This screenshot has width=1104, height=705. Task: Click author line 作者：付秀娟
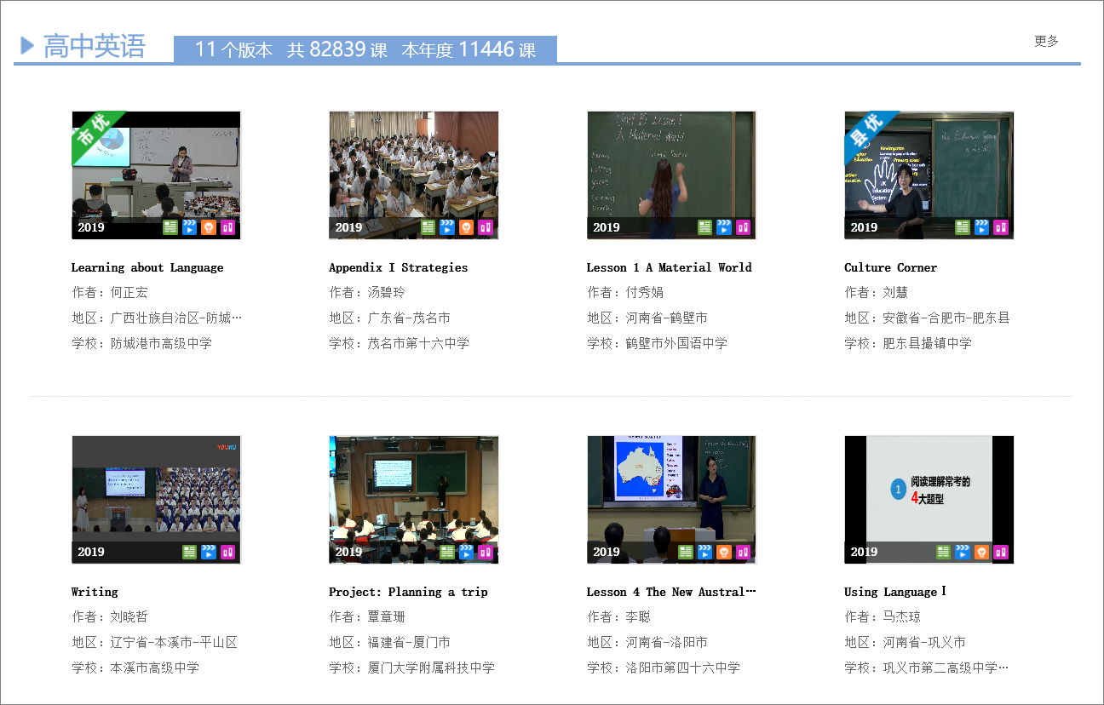point(625,292)
